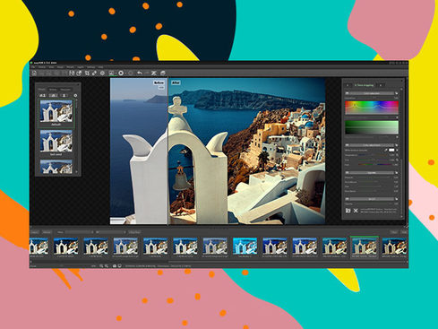Expand the arrow below the green gradient
The image size is (438, 329).
coord(397,137)
